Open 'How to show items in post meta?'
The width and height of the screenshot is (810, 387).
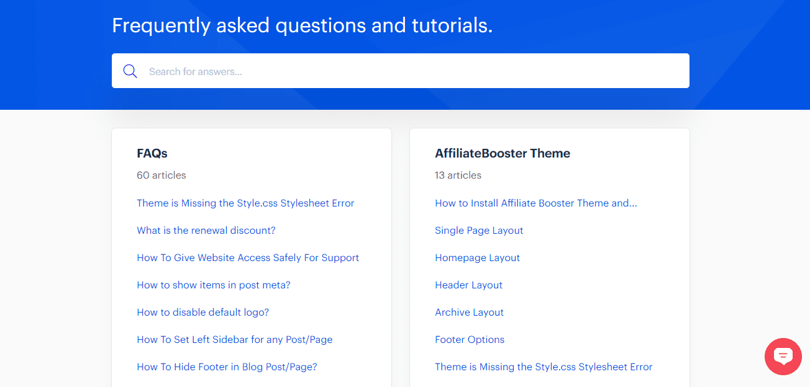pos(214,285)
